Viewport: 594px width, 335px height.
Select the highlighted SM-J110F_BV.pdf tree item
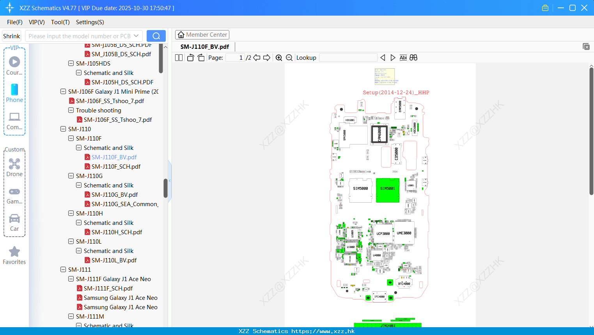pyautogui.click(x=114, y=157)
